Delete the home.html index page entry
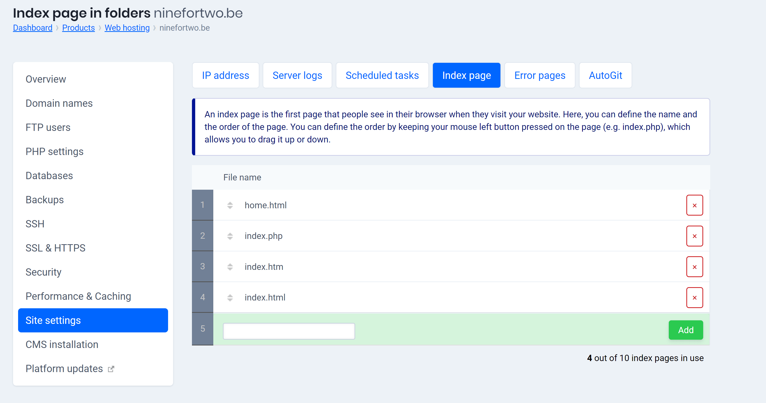Screen dimensions: 766x403 coord(694,205)
